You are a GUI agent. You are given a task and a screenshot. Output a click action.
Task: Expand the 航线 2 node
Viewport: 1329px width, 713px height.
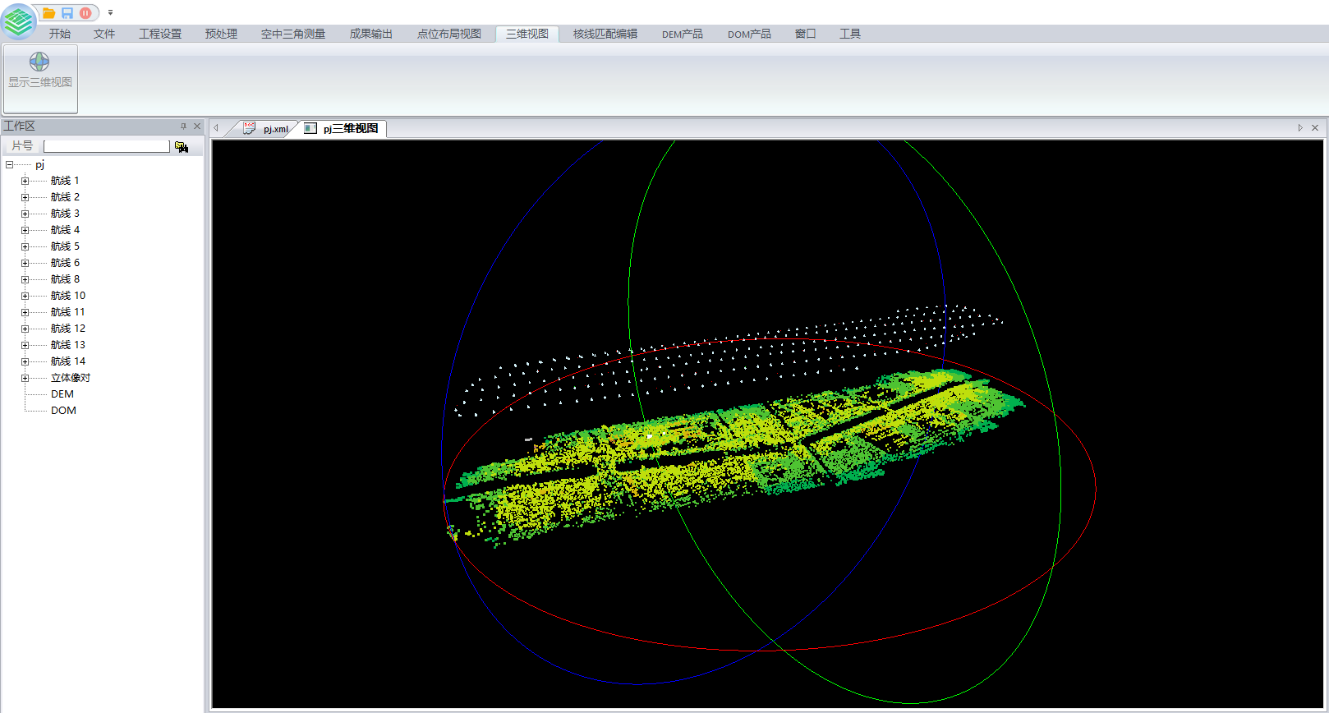click(25, 197)
